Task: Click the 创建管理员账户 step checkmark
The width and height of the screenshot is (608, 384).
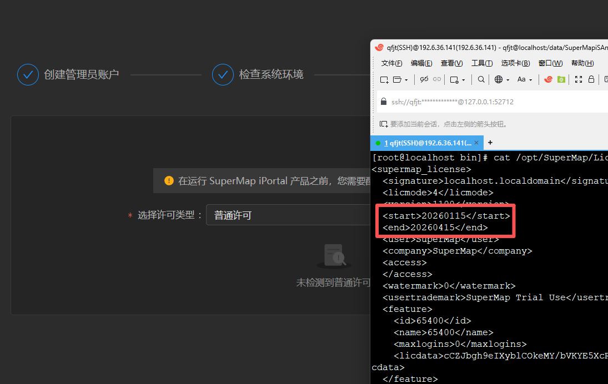Action: tap(28, 74)
